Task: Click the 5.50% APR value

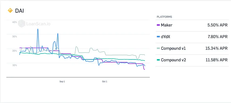Action: point(218,25)
